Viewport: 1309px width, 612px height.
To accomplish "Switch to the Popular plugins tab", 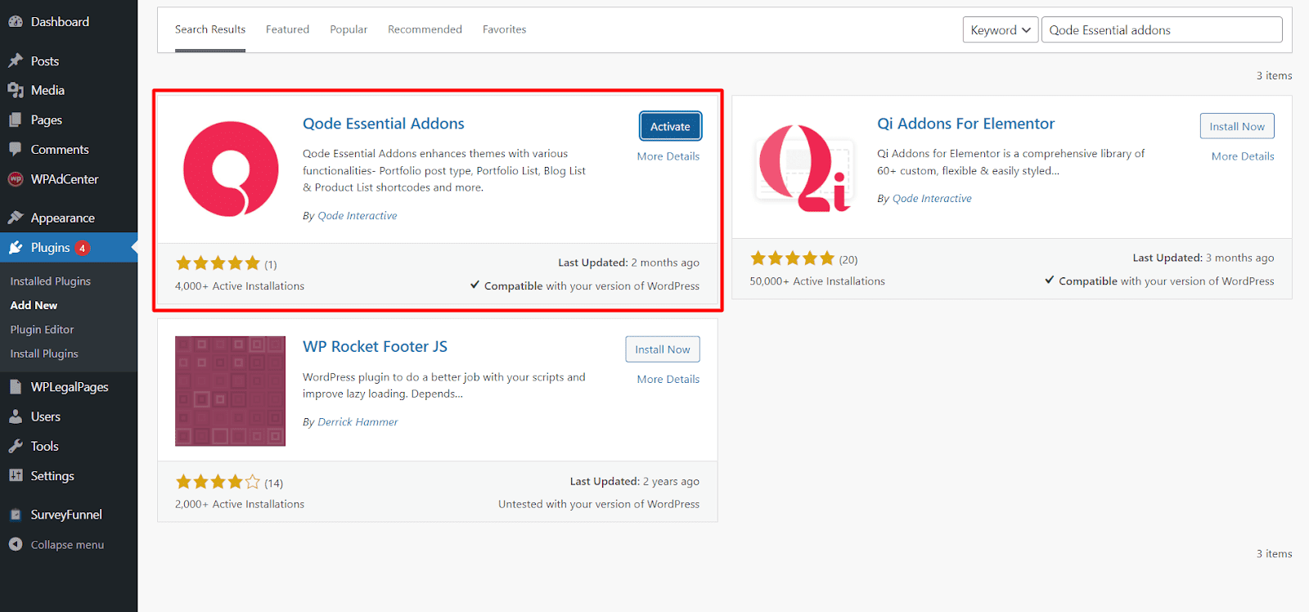I will coord(349,29).
